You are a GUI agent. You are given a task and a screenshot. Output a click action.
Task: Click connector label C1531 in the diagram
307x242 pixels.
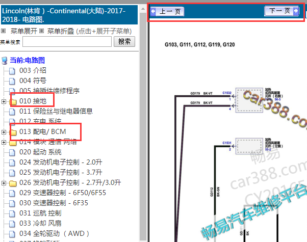pos(227,143)
